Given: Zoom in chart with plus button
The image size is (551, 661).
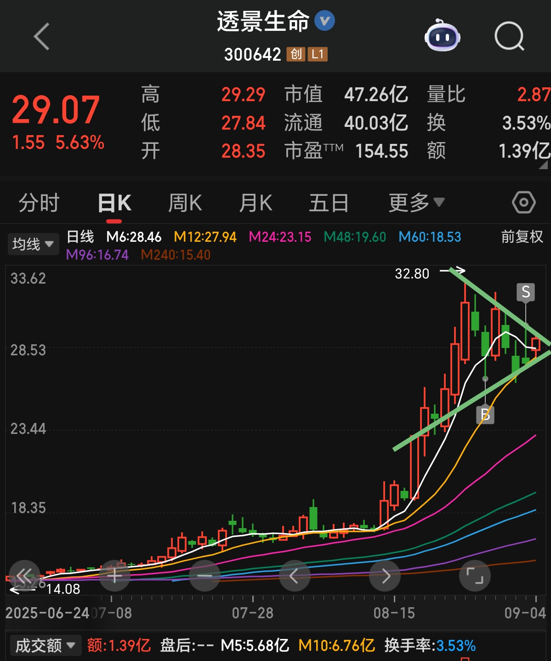Looking at the screenshot, I should [114, 576].
